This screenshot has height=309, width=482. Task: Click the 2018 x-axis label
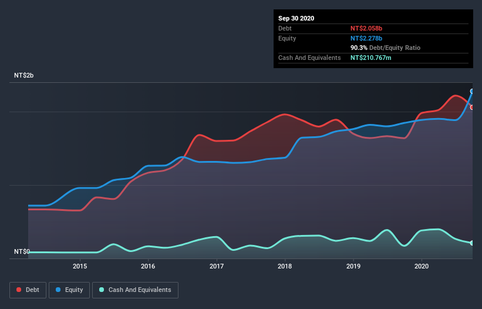(x=285, y=266)
